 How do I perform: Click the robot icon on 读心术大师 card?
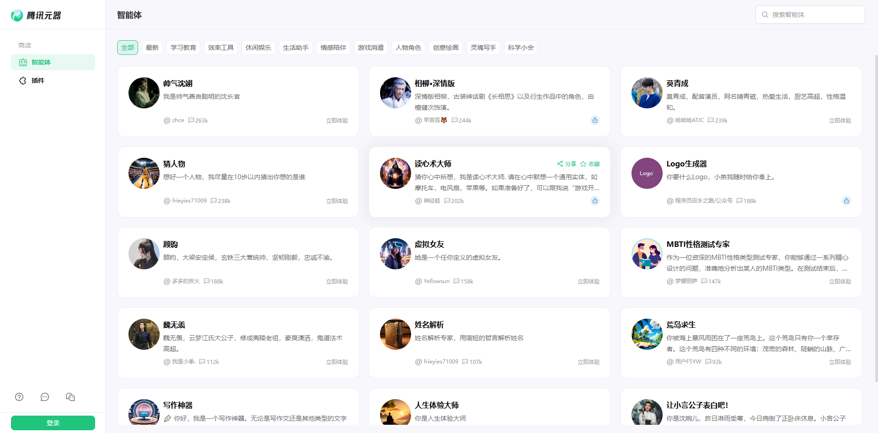(x=594, y=201)
